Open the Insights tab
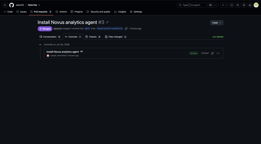This screenshot has height=144, width=261. coord(120,12)
